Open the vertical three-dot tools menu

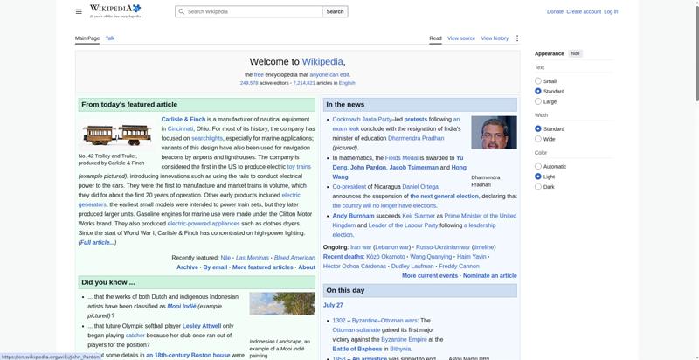(517, 38)
